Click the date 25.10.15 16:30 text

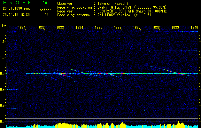tap(16, 15)
